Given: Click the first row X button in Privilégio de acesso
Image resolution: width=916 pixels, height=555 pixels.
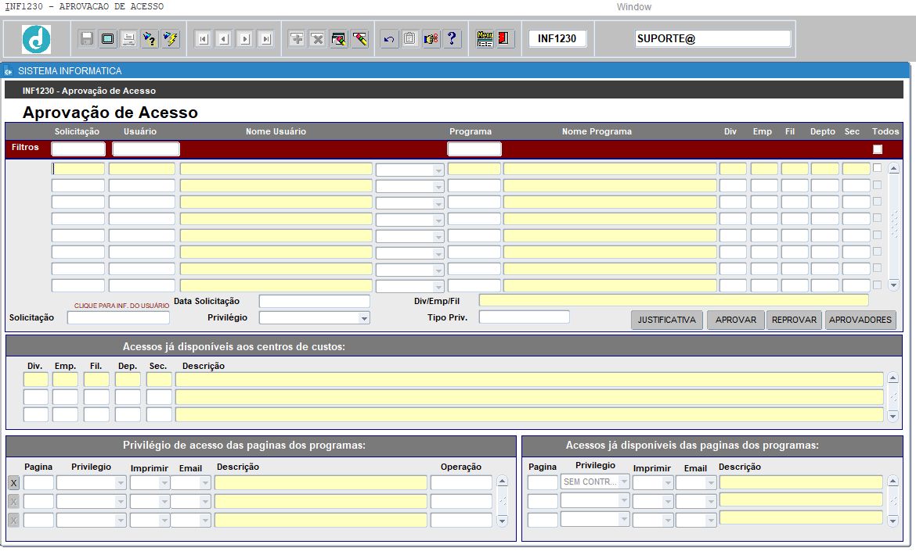Looking at the screenshot, I should pos(13,483).
